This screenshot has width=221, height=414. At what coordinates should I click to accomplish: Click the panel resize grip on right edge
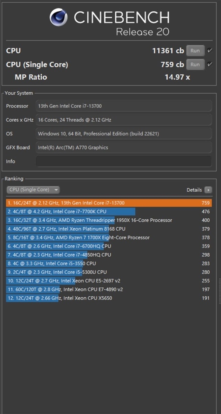[x=220, y=291]
